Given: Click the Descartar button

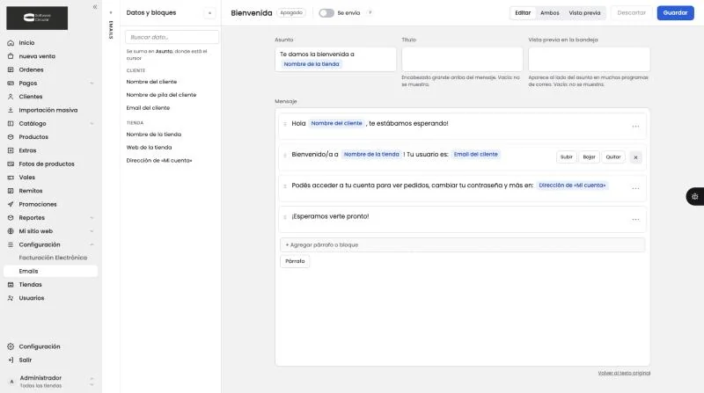Looking at the screenshot, I should coord(631,13).
